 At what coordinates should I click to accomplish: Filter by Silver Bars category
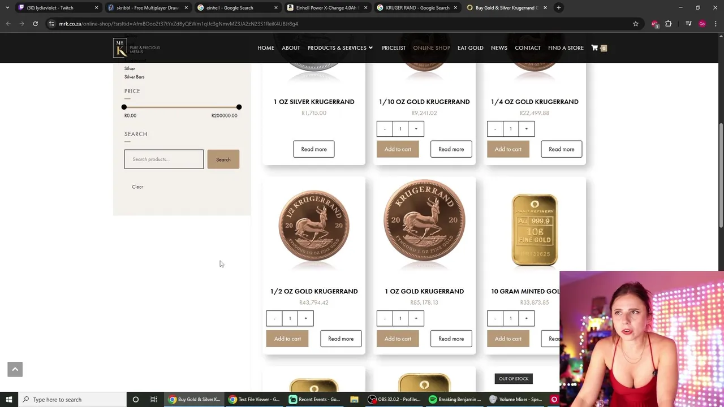[134, 77]
